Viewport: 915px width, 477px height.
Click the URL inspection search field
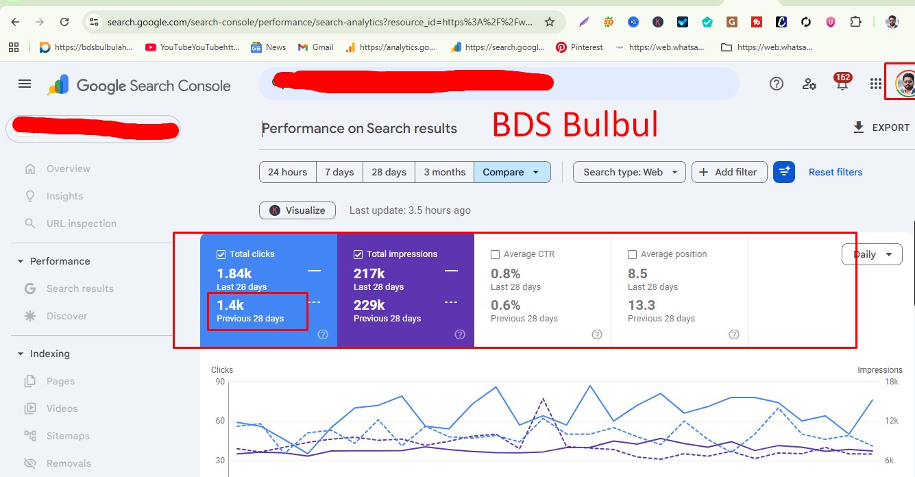coord(499,84)
